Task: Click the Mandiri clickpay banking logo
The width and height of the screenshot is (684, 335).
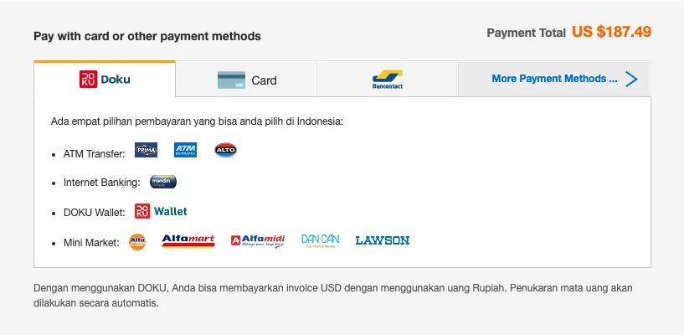Action: 163,182
